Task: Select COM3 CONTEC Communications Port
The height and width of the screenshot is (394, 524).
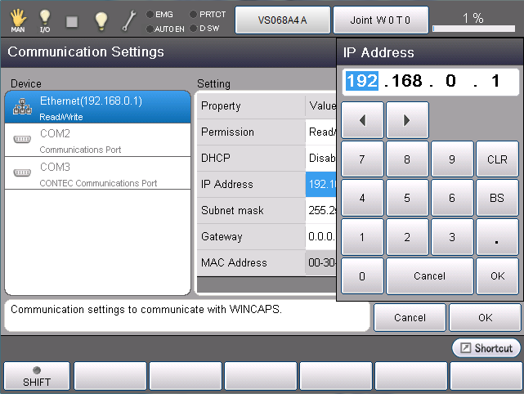Action: [97, 172]
